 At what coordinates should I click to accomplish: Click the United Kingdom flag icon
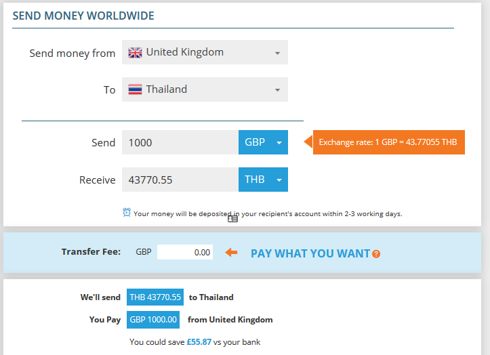[x=135, y=52]
